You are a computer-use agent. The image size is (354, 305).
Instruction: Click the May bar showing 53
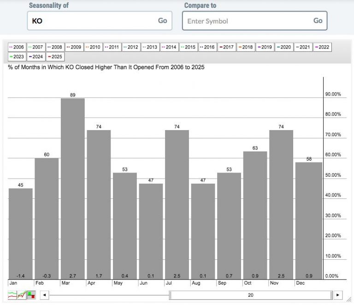tap(125, 226)
